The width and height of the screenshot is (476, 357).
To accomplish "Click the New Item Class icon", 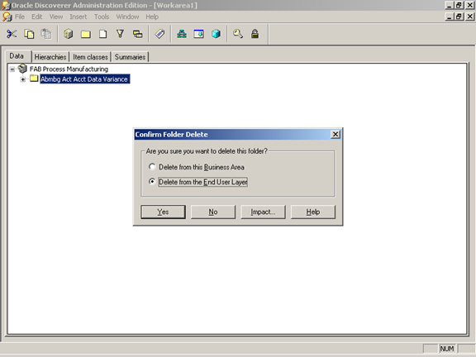I will click(199, 34).
